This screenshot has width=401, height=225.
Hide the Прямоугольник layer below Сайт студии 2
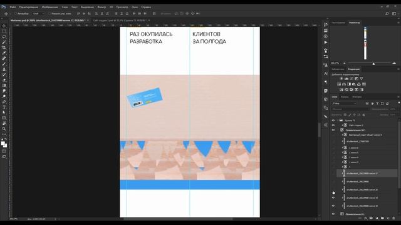(333, 130)
